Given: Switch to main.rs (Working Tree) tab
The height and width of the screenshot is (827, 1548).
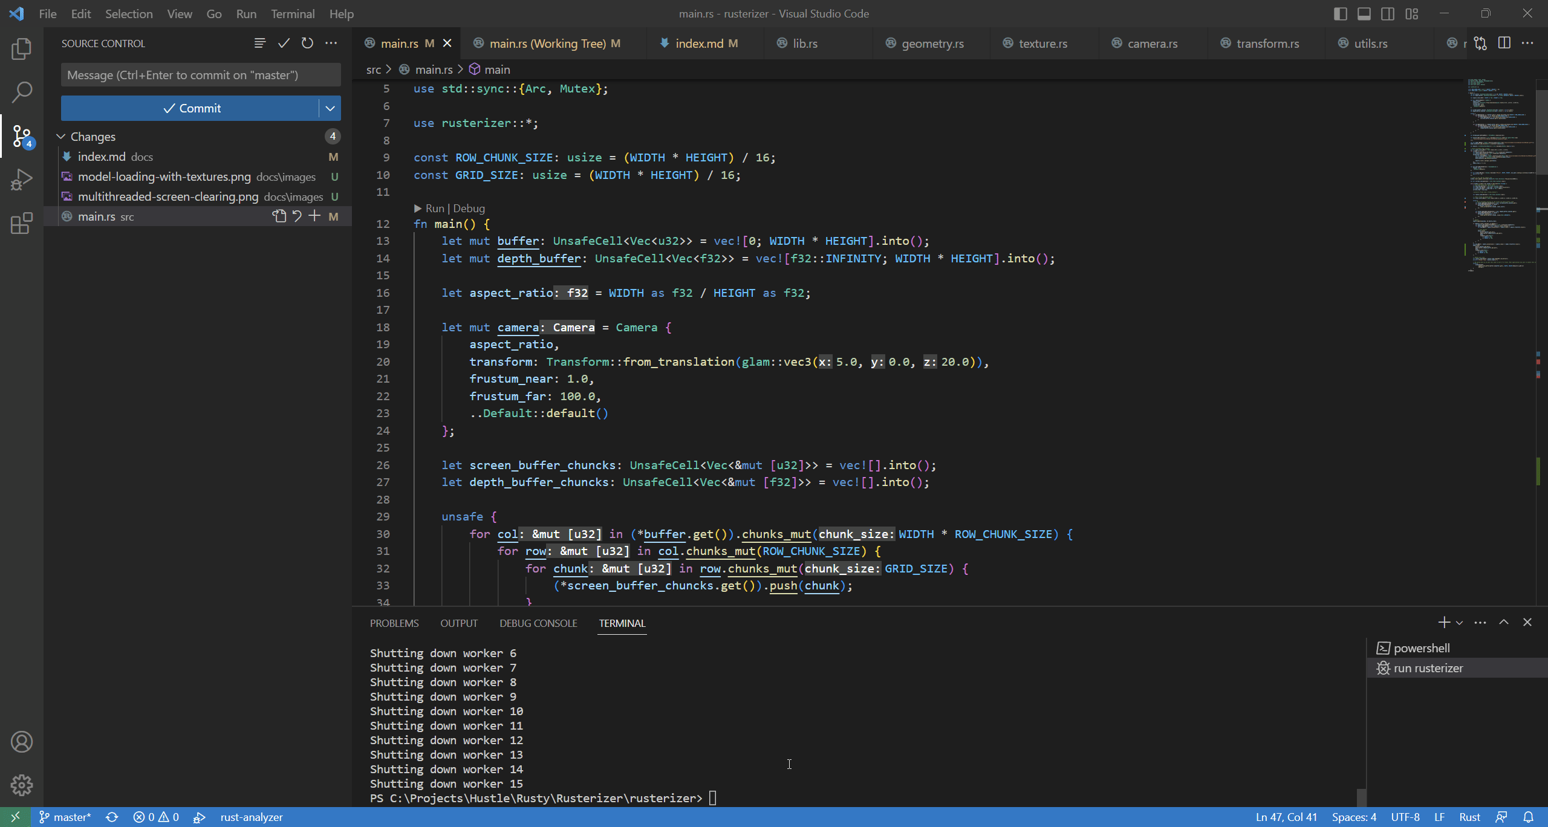Looking at the screenshot, I should coord(553,44).
